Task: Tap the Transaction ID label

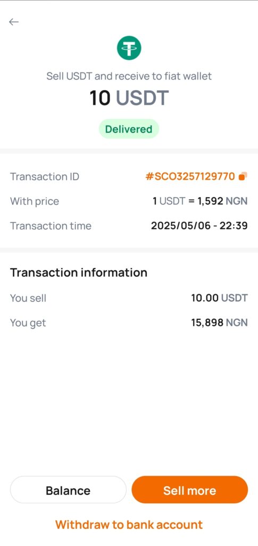Action: 45,176
